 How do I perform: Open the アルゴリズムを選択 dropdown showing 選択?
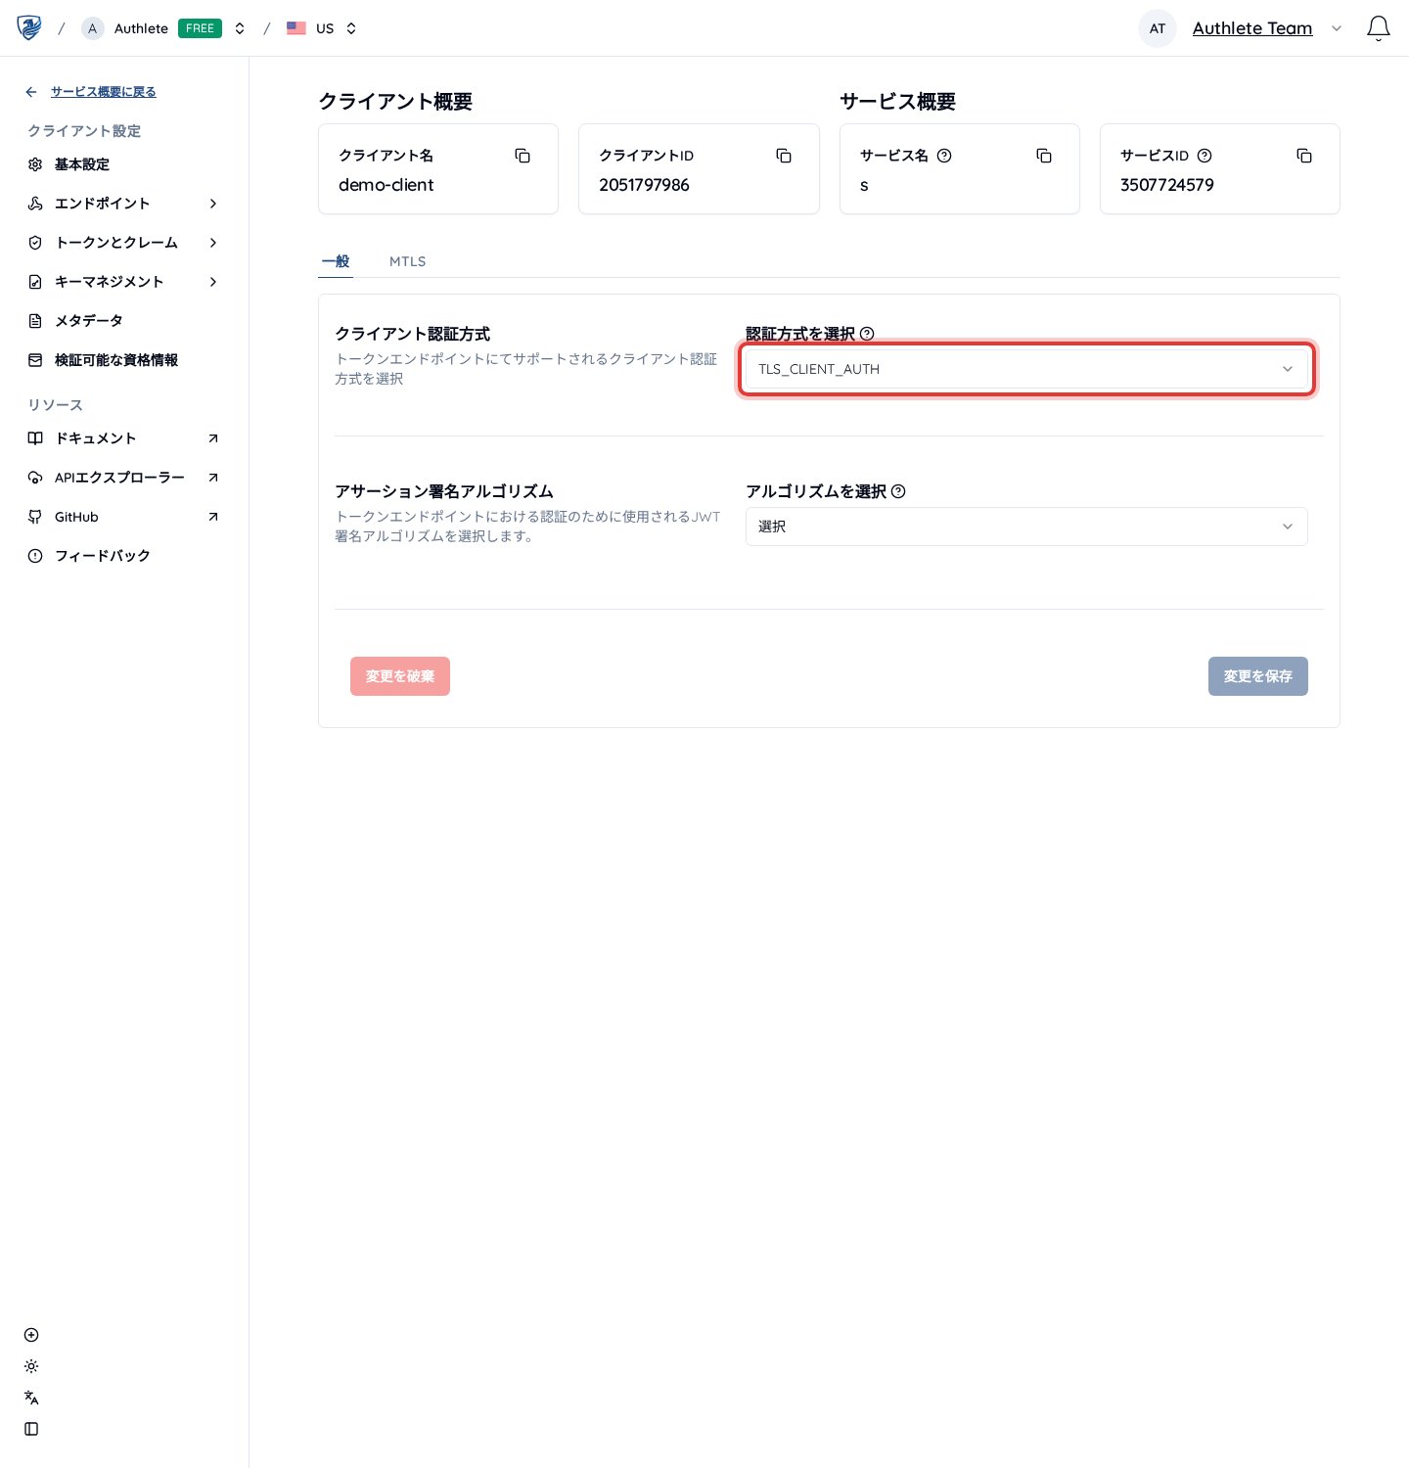[1026, 527]
